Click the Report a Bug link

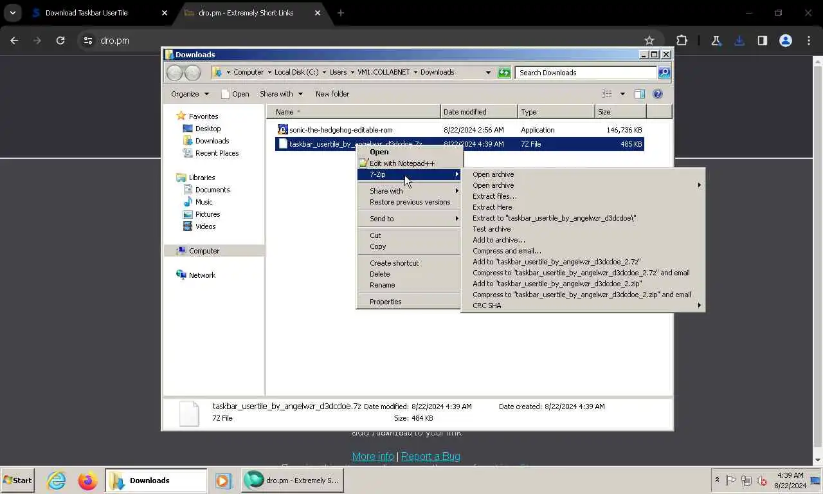(x=431, y=456)
